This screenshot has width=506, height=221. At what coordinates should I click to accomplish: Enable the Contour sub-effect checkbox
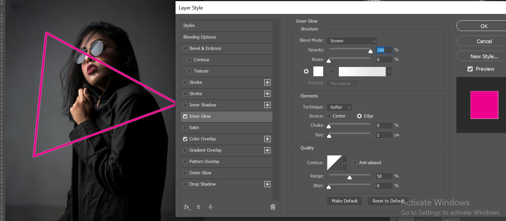[189, 60]
